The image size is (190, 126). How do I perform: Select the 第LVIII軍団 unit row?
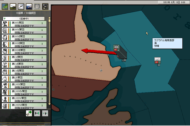tap(24, 72)
